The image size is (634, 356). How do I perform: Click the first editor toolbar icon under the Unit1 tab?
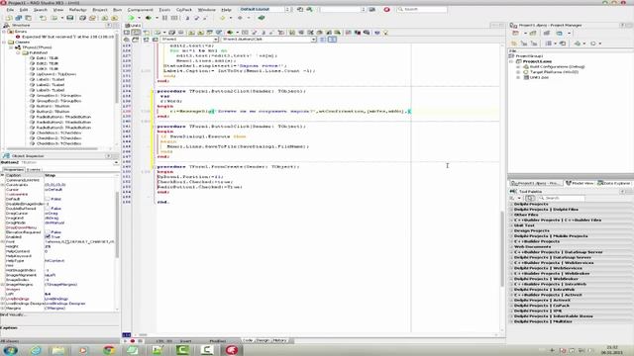[127, 33]
